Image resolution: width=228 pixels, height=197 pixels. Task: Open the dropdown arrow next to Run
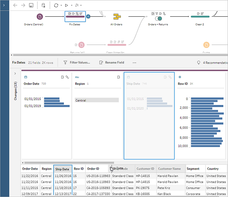point(72,5)
